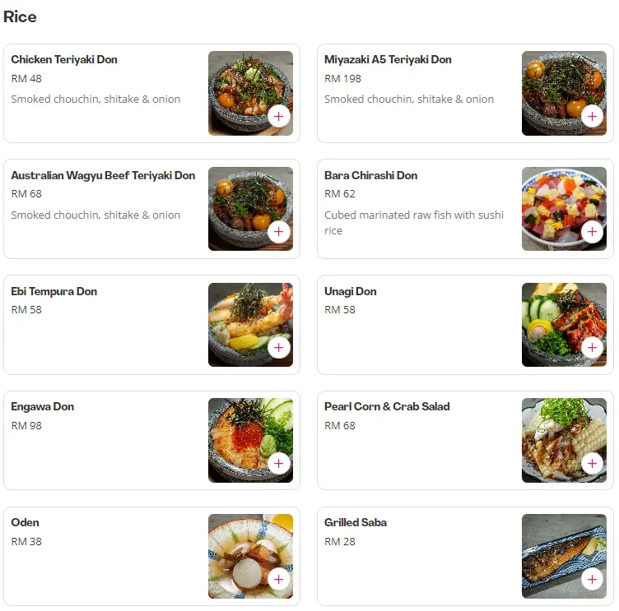View the Unagi Don photo
619x611 pixels.
[564, 325]
